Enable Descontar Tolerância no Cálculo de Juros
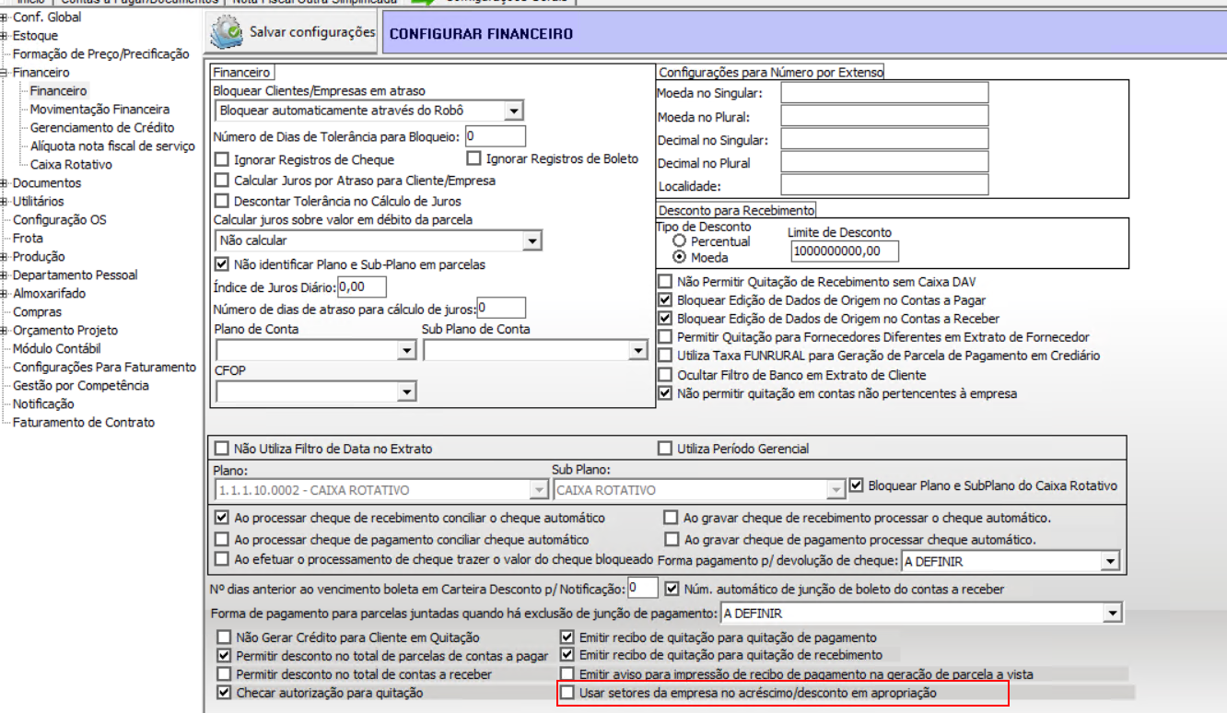1227x713 pixels. tap(221, 201)
